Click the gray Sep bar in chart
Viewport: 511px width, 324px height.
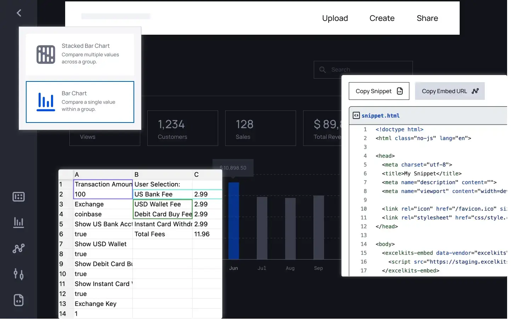coord(319,227)
